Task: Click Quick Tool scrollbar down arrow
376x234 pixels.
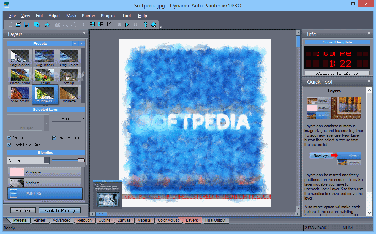Action: coord(369,213)
